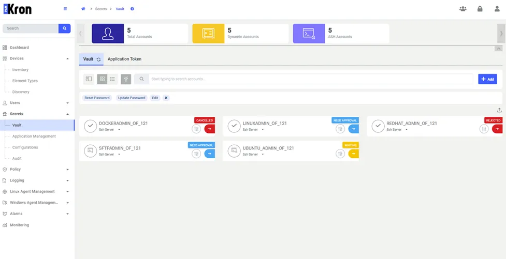Click the Reset Password chip
Screen dimensions: 506x259
[97, 98]
